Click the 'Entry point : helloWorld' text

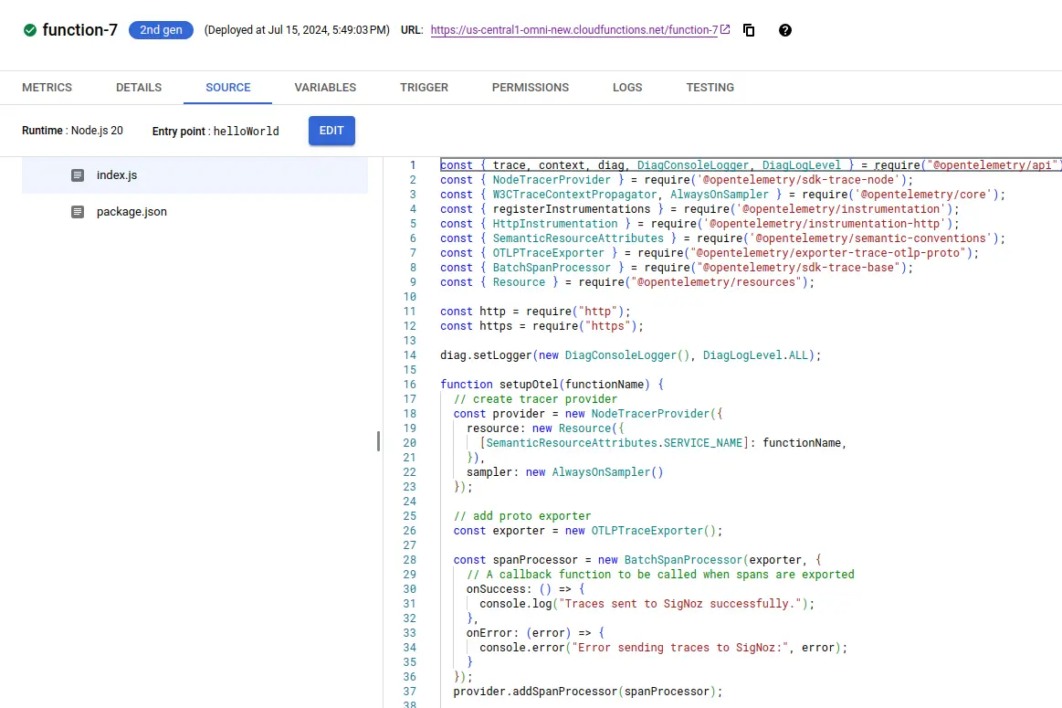tap(216, 132)
